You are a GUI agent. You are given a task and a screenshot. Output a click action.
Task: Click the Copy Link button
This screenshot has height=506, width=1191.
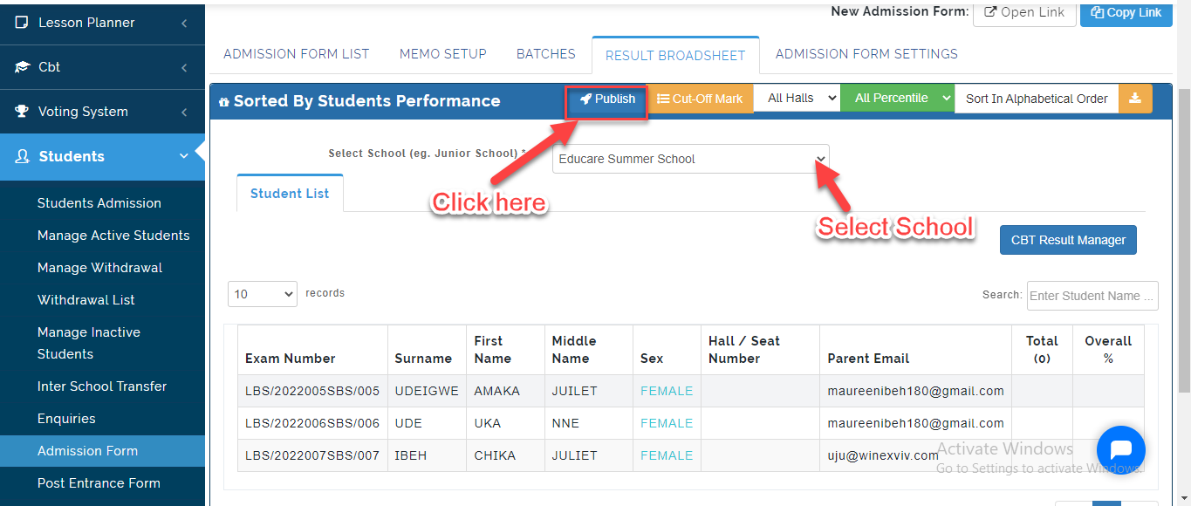pyautogui.click(x=1126, y=12)
